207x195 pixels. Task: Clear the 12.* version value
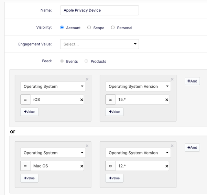click(x=167, y=166)
